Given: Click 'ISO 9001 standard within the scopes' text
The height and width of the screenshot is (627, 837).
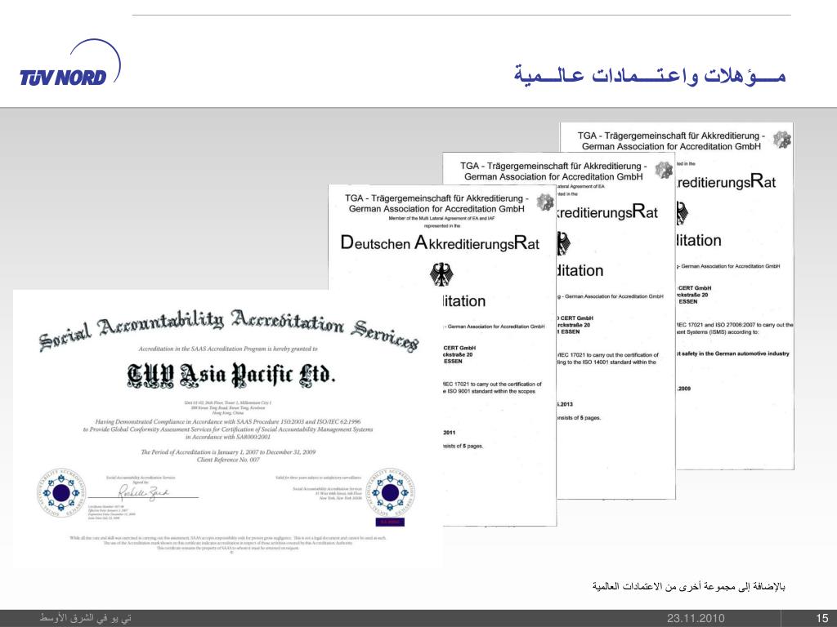Looking at the screenshot, I should pyautogui.click(x=490, y=391).
